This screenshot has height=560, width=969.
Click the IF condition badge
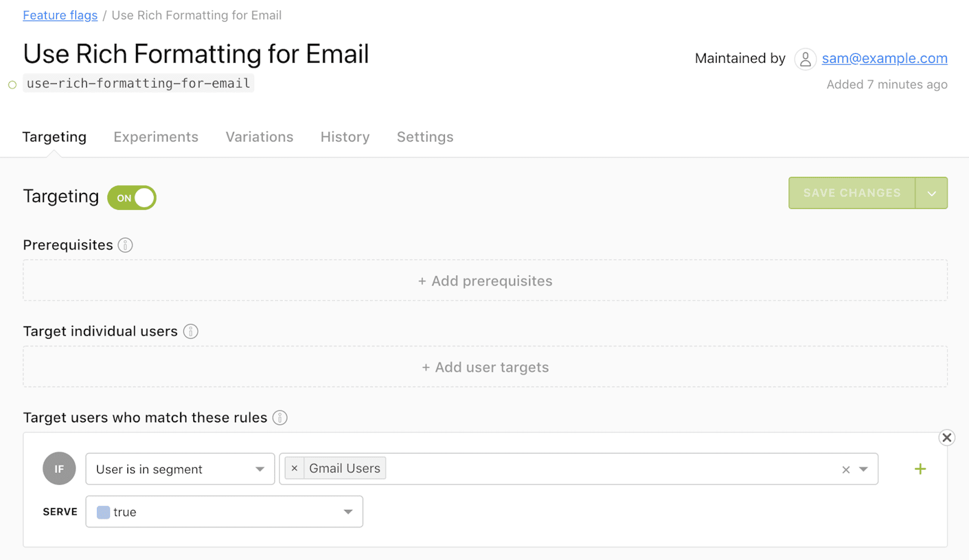pos(59,468)
